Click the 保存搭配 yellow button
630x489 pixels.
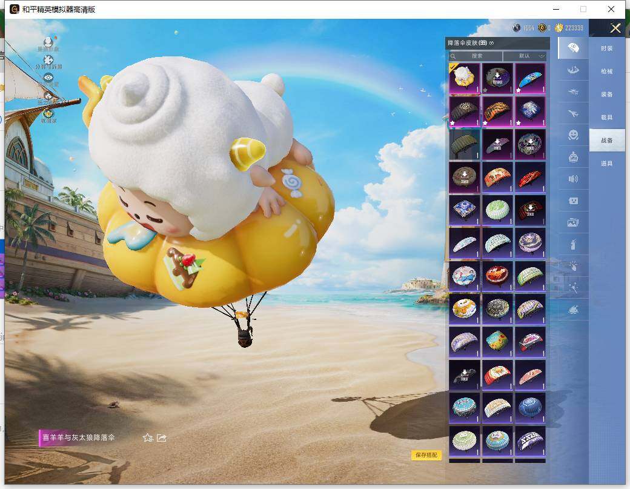click(x=426, y=455)
